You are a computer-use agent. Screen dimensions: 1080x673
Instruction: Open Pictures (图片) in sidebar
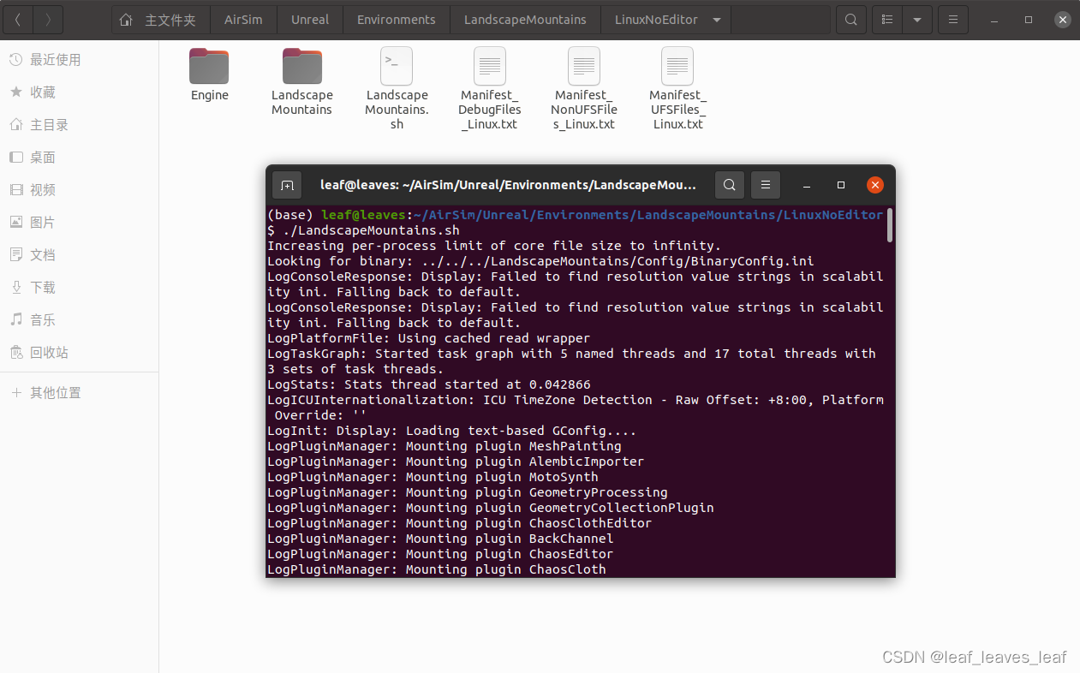[79, 223]
